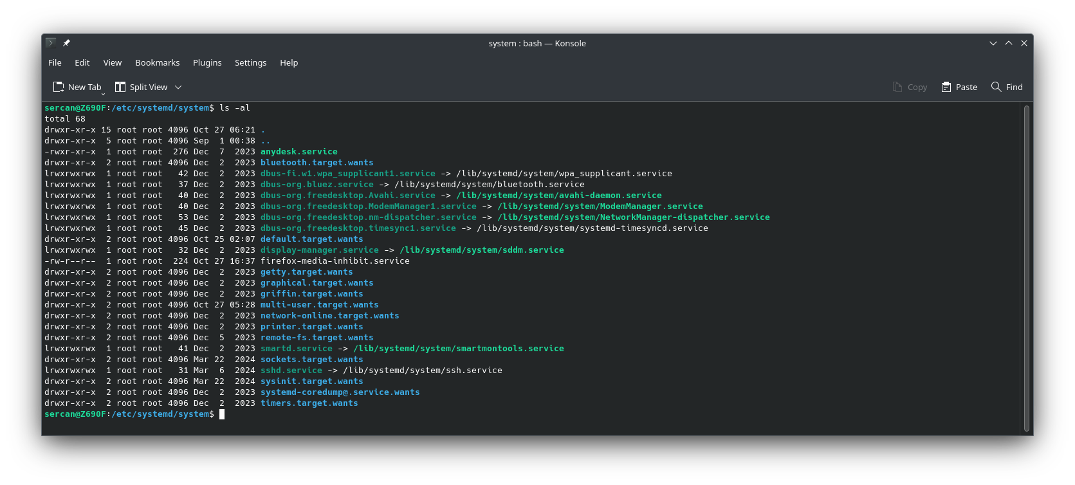Click bluetooth.target.wants directory name
Image resolution: width=1075 pixels, height=485 pixels.
pyautogui.click(x=317, y=163)
